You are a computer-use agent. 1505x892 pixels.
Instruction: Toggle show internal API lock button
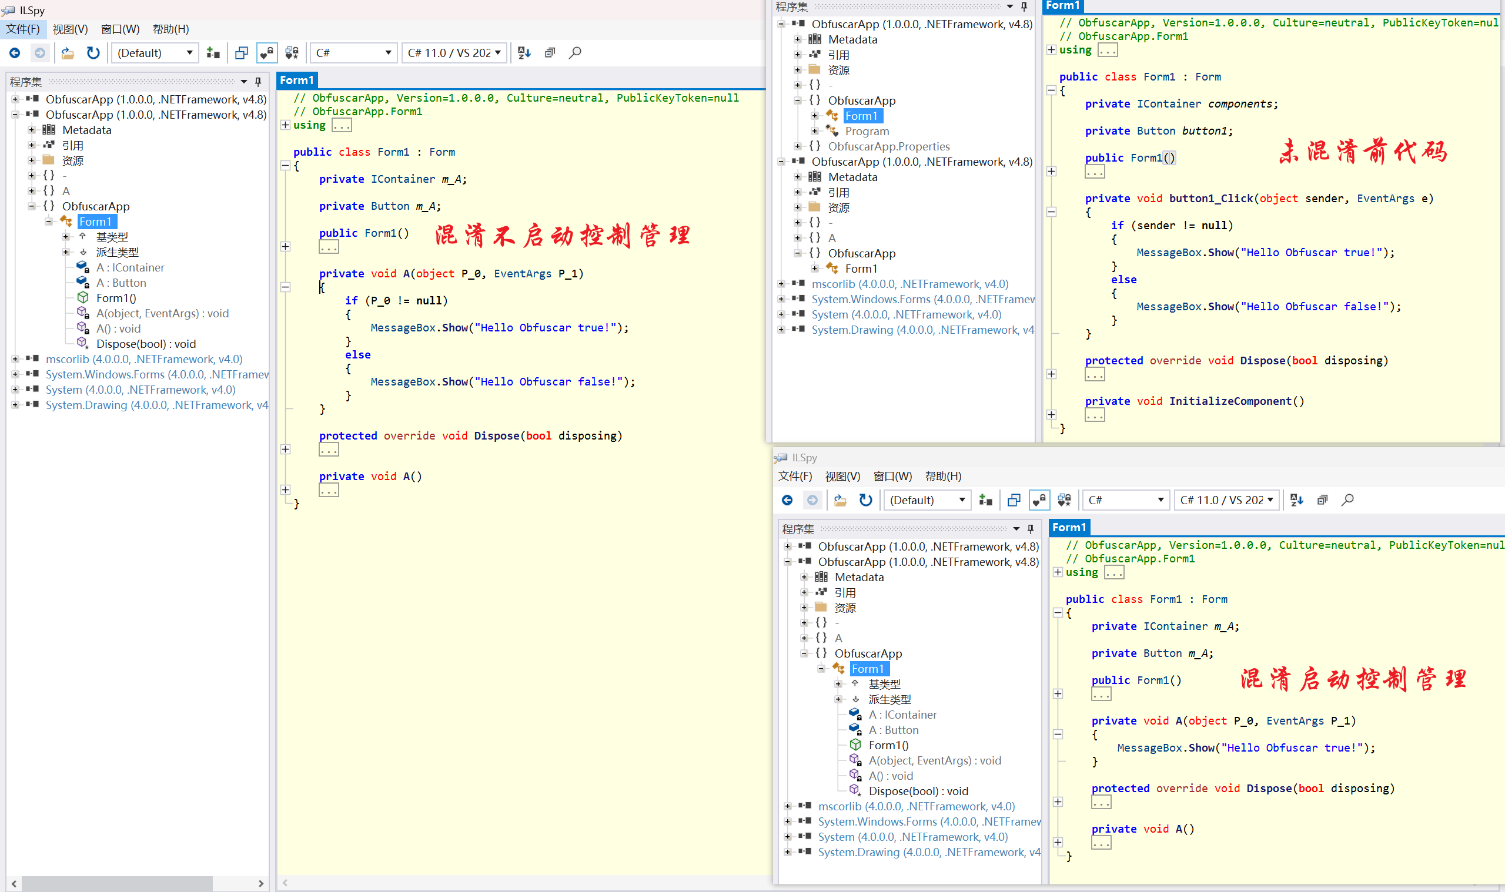[266, 53]
